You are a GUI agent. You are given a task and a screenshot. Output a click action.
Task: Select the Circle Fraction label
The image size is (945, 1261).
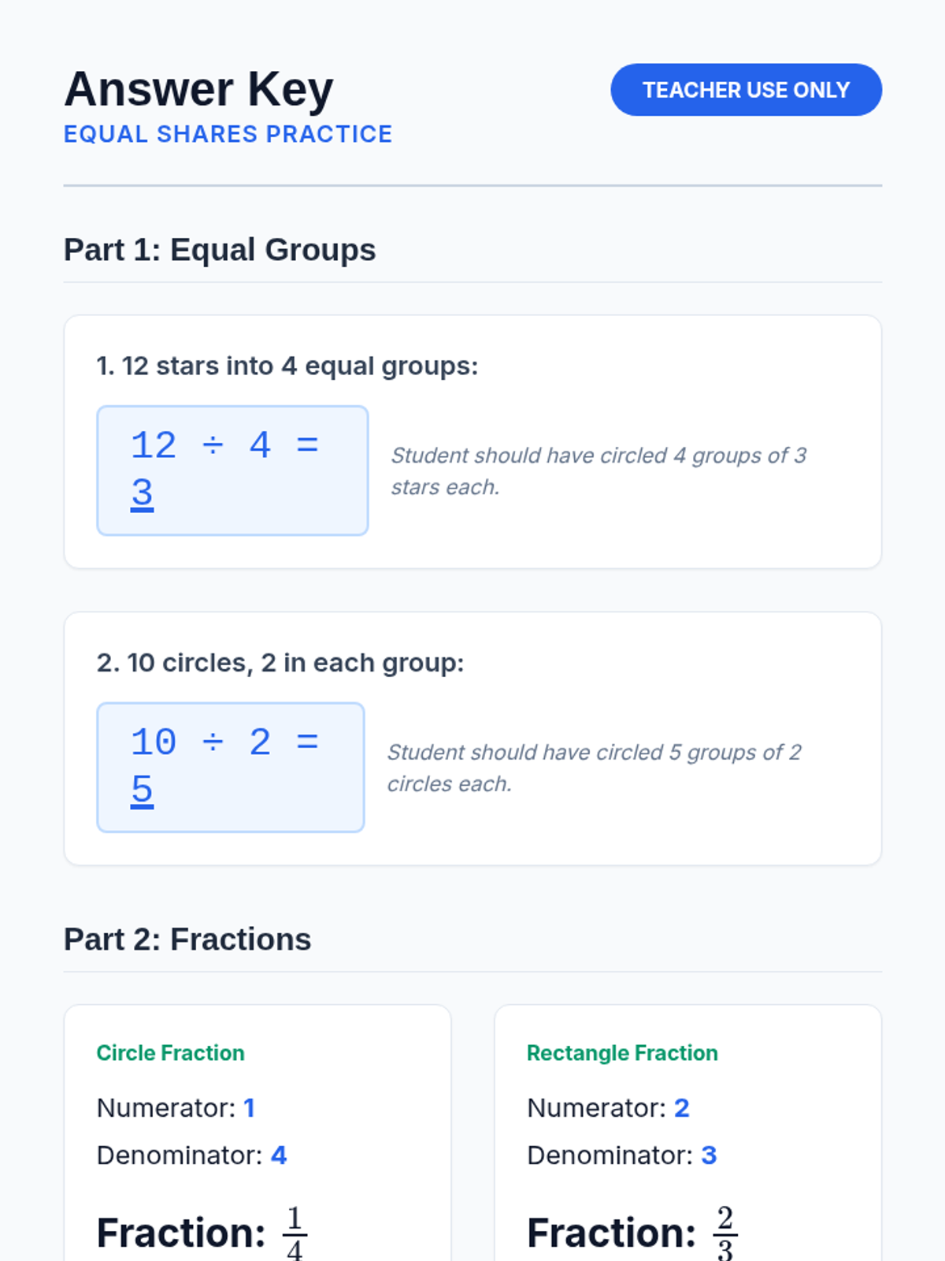click(170, 1053)
